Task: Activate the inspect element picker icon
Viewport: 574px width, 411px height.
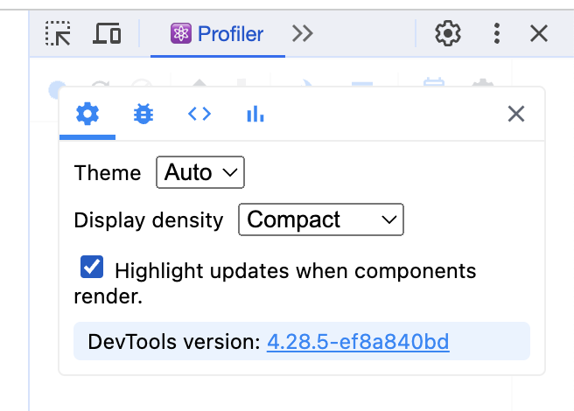Action: [x=58, y=33]
